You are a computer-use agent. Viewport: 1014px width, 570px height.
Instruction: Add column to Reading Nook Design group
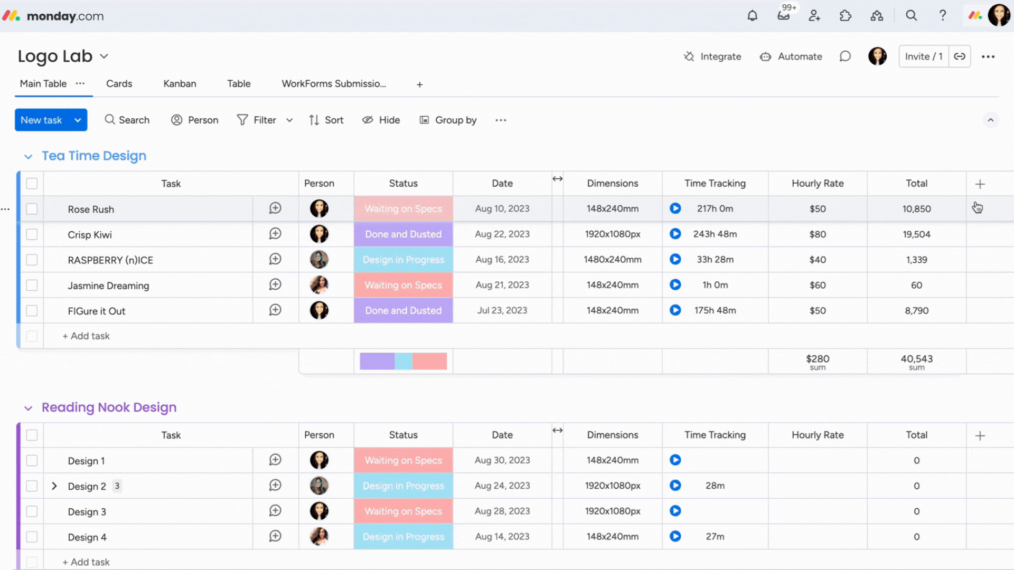(980, 436)
